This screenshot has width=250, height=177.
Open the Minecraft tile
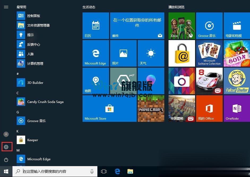151,109
